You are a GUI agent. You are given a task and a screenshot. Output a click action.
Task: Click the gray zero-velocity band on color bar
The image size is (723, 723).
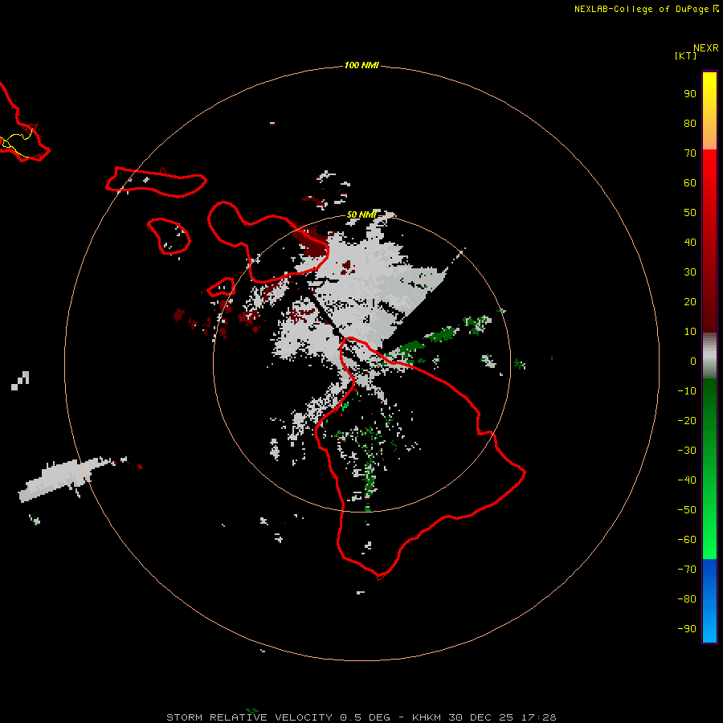pos(709,356)
